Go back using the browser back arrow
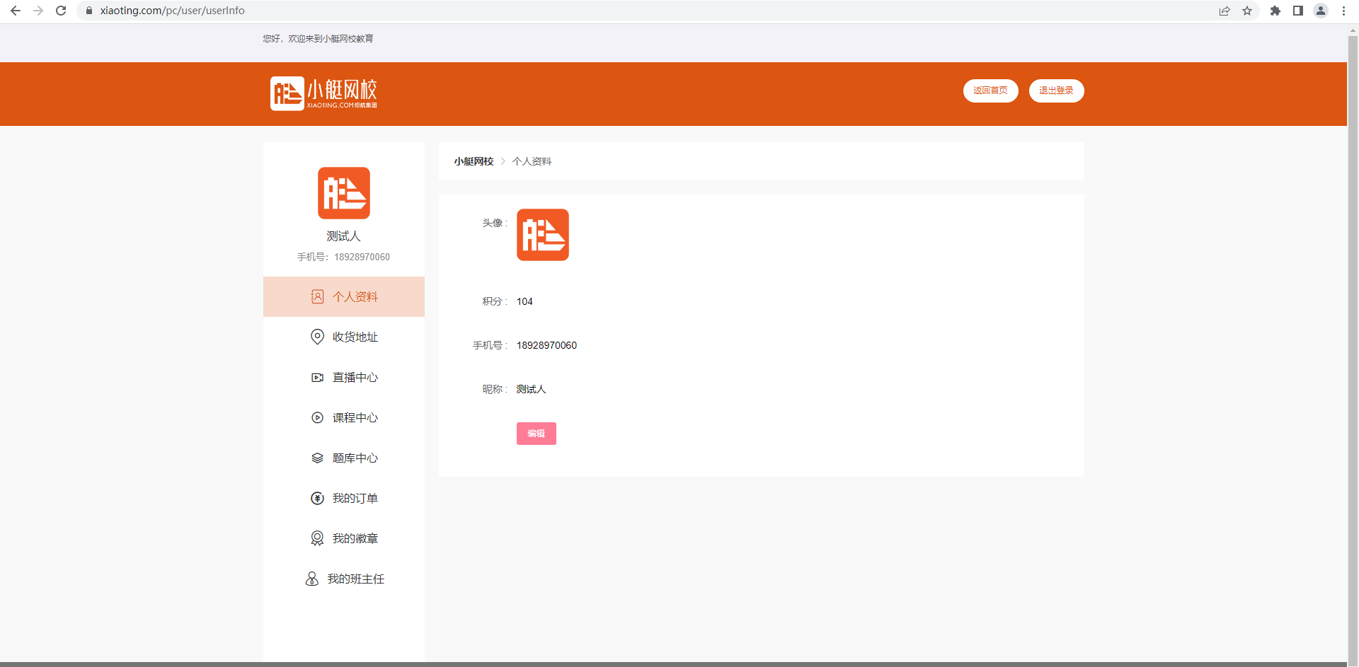This screenshot has width=1359, height=667. coord(16,11)
